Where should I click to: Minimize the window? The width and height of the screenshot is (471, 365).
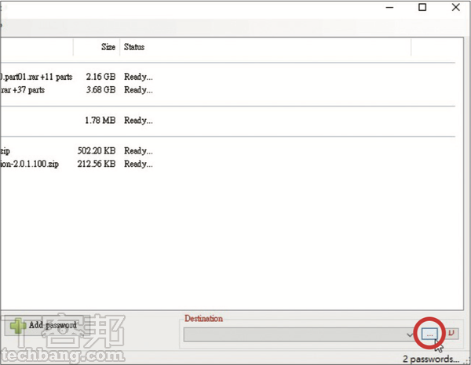pyautogui.click(x=389, y=7)
